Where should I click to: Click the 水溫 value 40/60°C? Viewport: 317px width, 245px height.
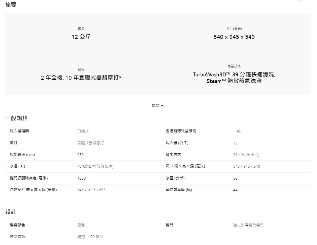click(95, 167)
